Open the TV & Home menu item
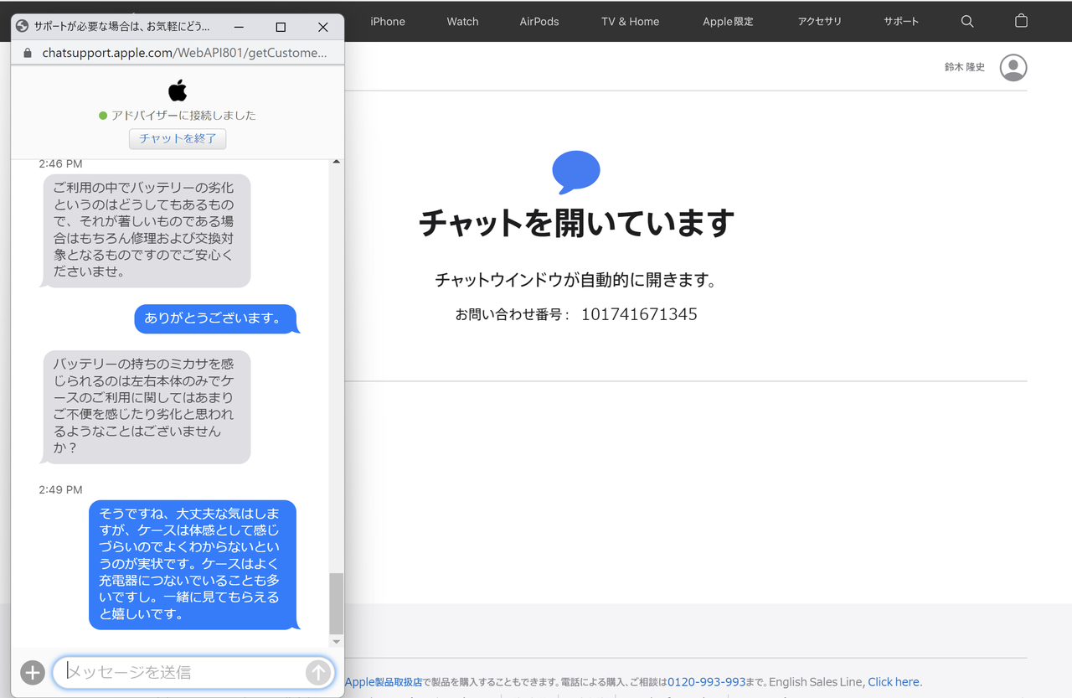 point(631,21)
